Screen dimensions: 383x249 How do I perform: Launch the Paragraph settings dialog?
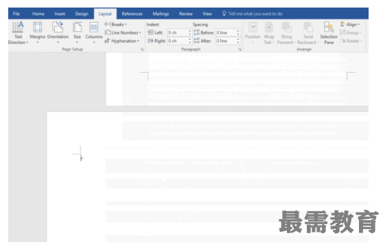pos(240,49)
